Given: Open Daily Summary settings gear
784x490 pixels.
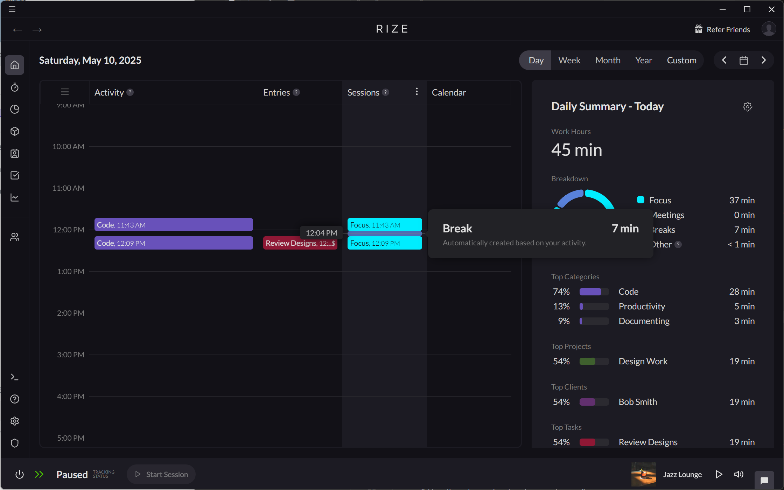Looking at the screenshot, I should tap(747, 107).
